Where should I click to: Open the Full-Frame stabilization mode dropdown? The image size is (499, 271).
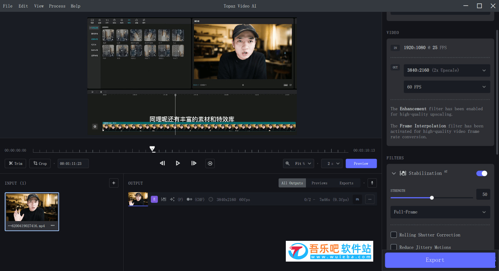pos(440,212)
